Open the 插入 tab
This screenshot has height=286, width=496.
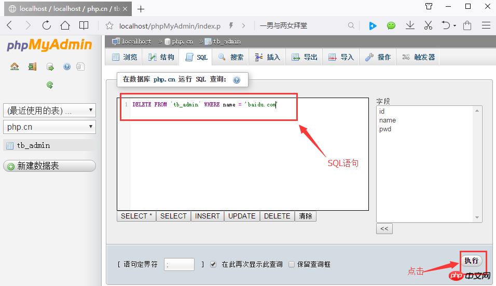[x=268, y=57]
